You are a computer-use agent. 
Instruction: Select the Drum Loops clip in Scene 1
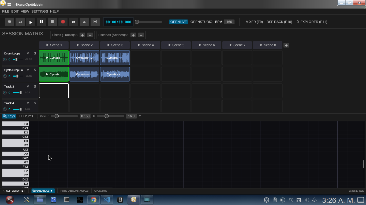pyautogui.click(x=54, y=58)
